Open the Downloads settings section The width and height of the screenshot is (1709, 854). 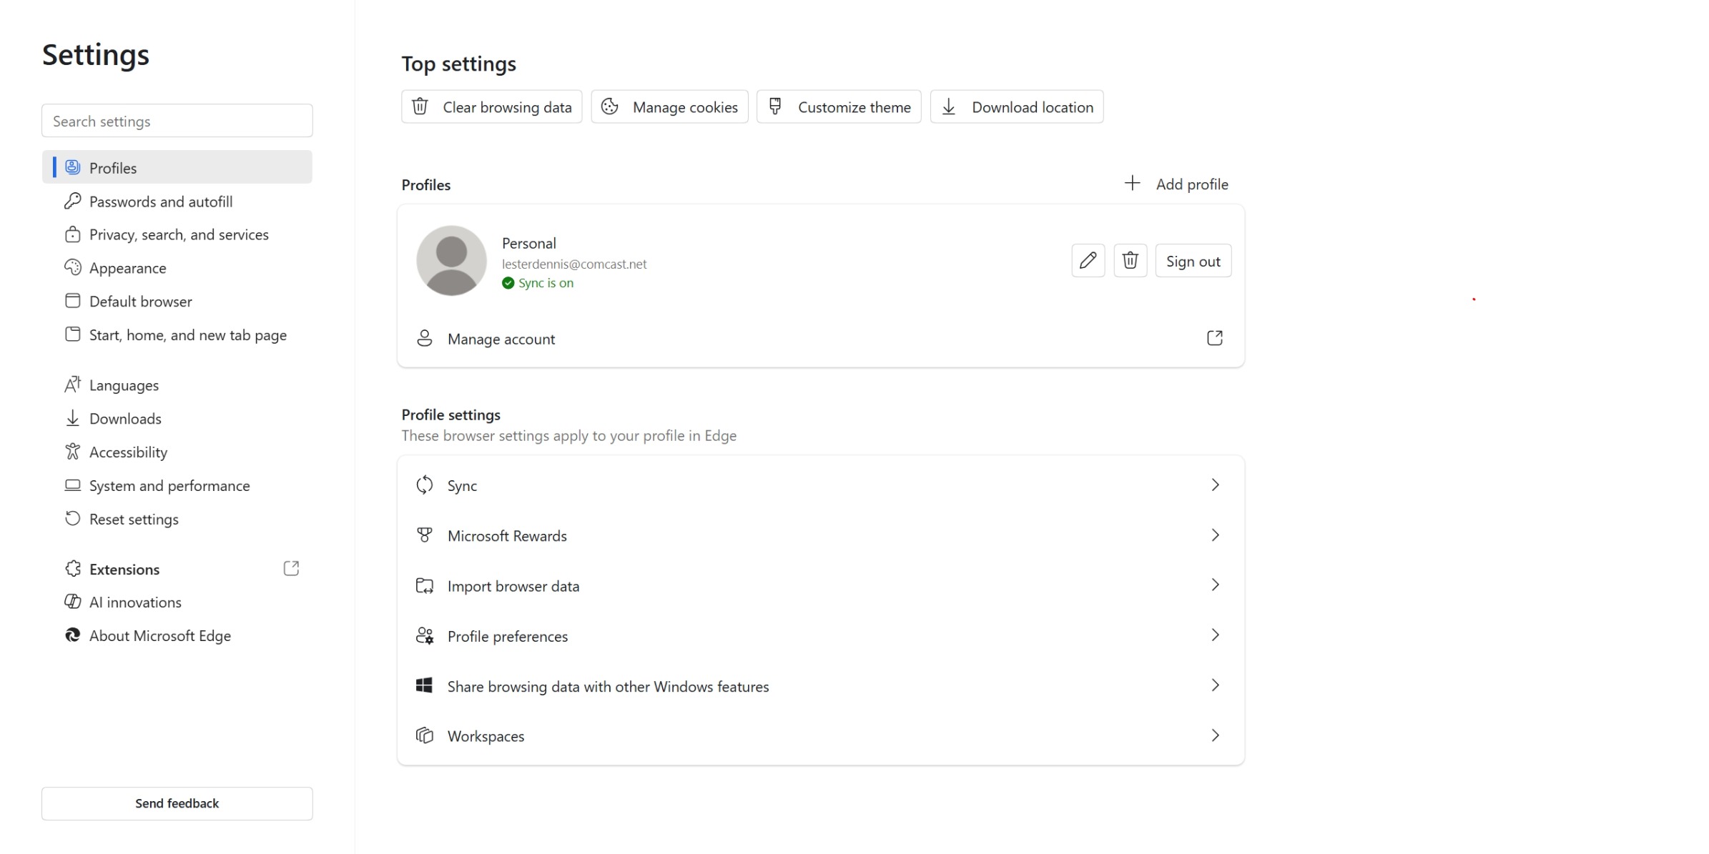[x=177, y=419]
